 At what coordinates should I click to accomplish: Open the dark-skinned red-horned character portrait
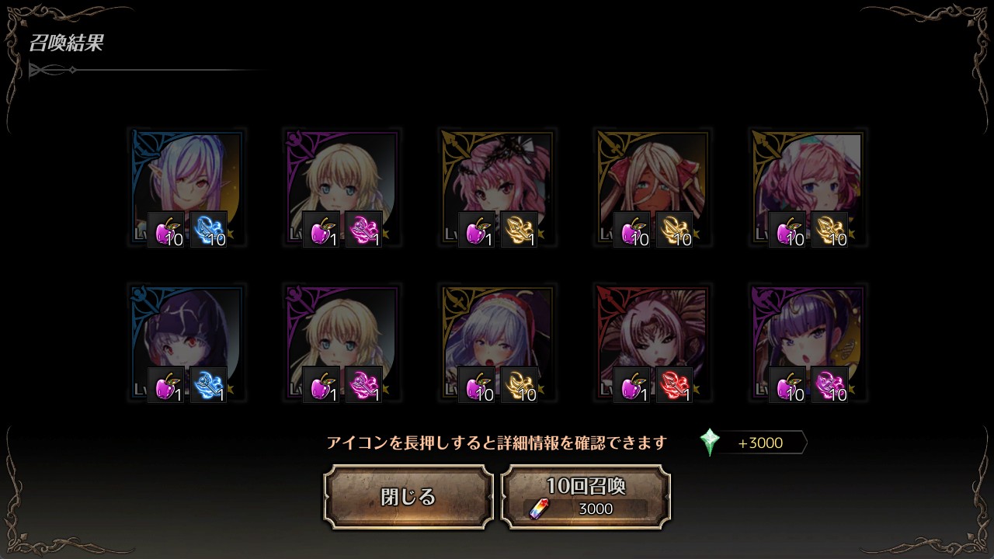(652, 188)
